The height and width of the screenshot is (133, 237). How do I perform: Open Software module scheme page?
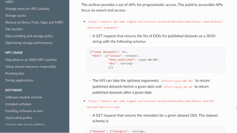[24, 97]
